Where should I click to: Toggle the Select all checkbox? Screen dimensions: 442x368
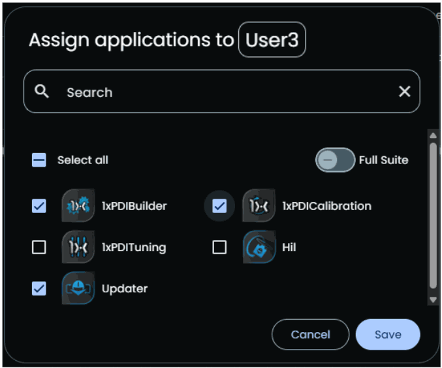pyautogui.click(x=39, y=160)
